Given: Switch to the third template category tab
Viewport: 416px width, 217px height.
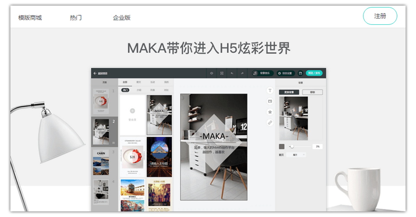Looking at the screenshot, I should [x=153, y=82].
